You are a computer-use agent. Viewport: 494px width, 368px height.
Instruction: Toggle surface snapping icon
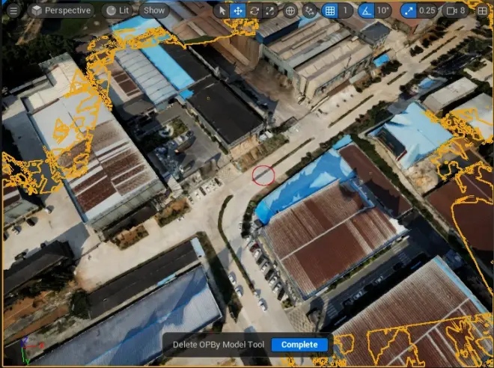[310, 11]
